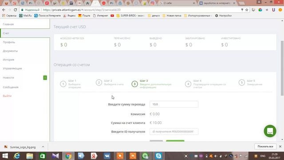Open the Импортированные bookmark folder
The height and width of the screenshot is (160, 284).
pyautogui.click(x=198, y=16)
